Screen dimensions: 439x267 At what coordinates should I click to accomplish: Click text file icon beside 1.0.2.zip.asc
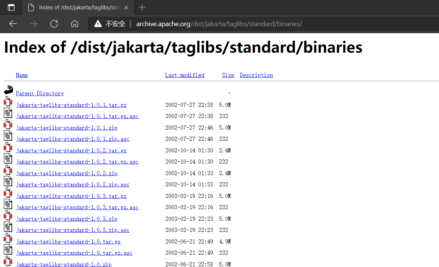point(8,181)
